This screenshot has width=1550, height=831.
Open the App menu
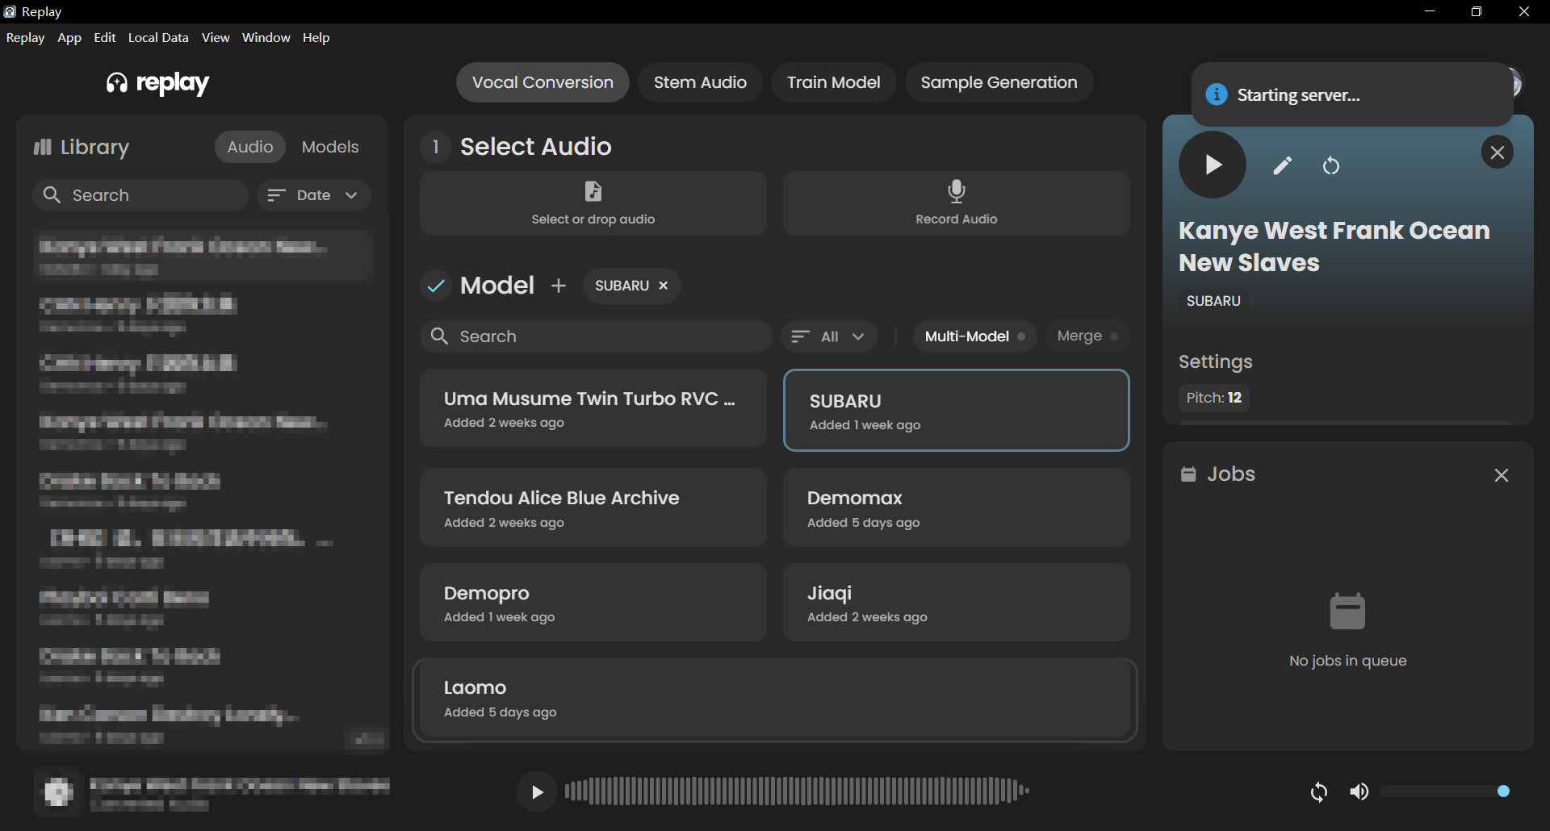click(x=69, y=38)
